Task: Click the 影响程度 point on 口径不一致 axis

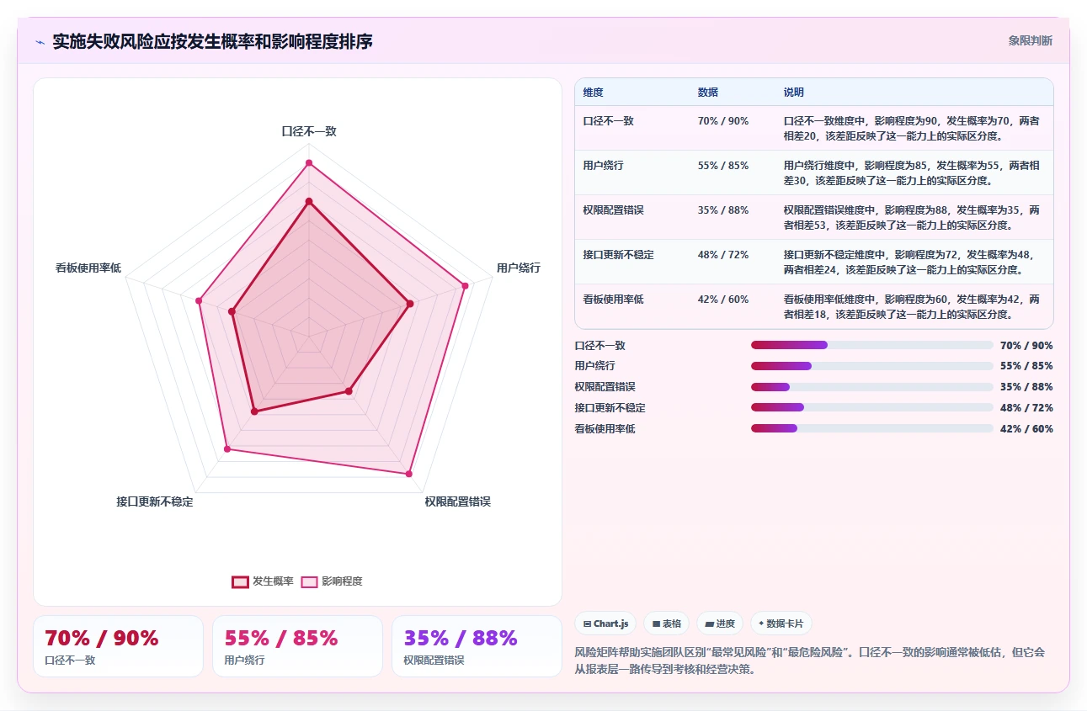Action: 309,162
